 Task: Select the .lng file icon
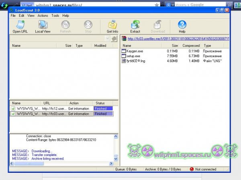(x=124, y=61)
